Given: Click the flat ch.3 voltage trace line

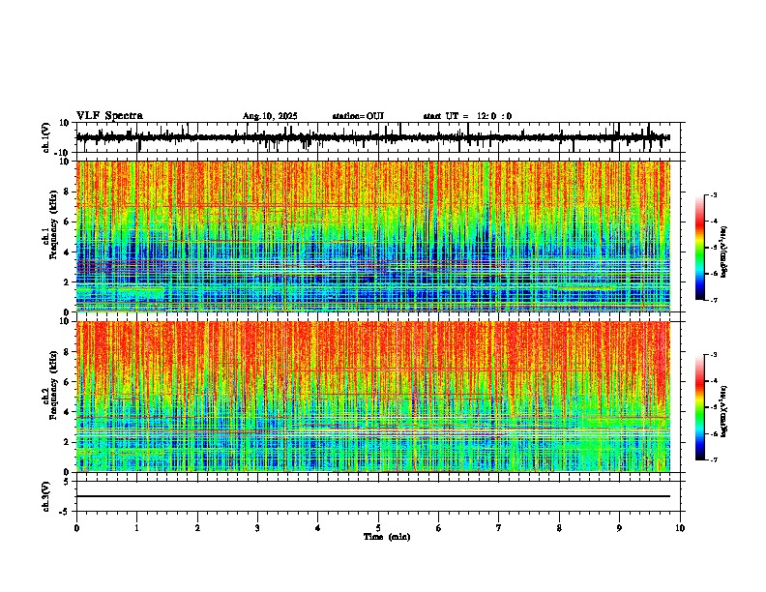Looking at the screenshot, I should (x=372, y=496).
